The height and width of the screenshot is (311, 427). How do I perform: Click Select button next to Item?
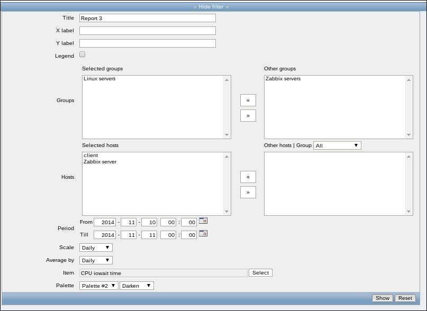[260, 273]
